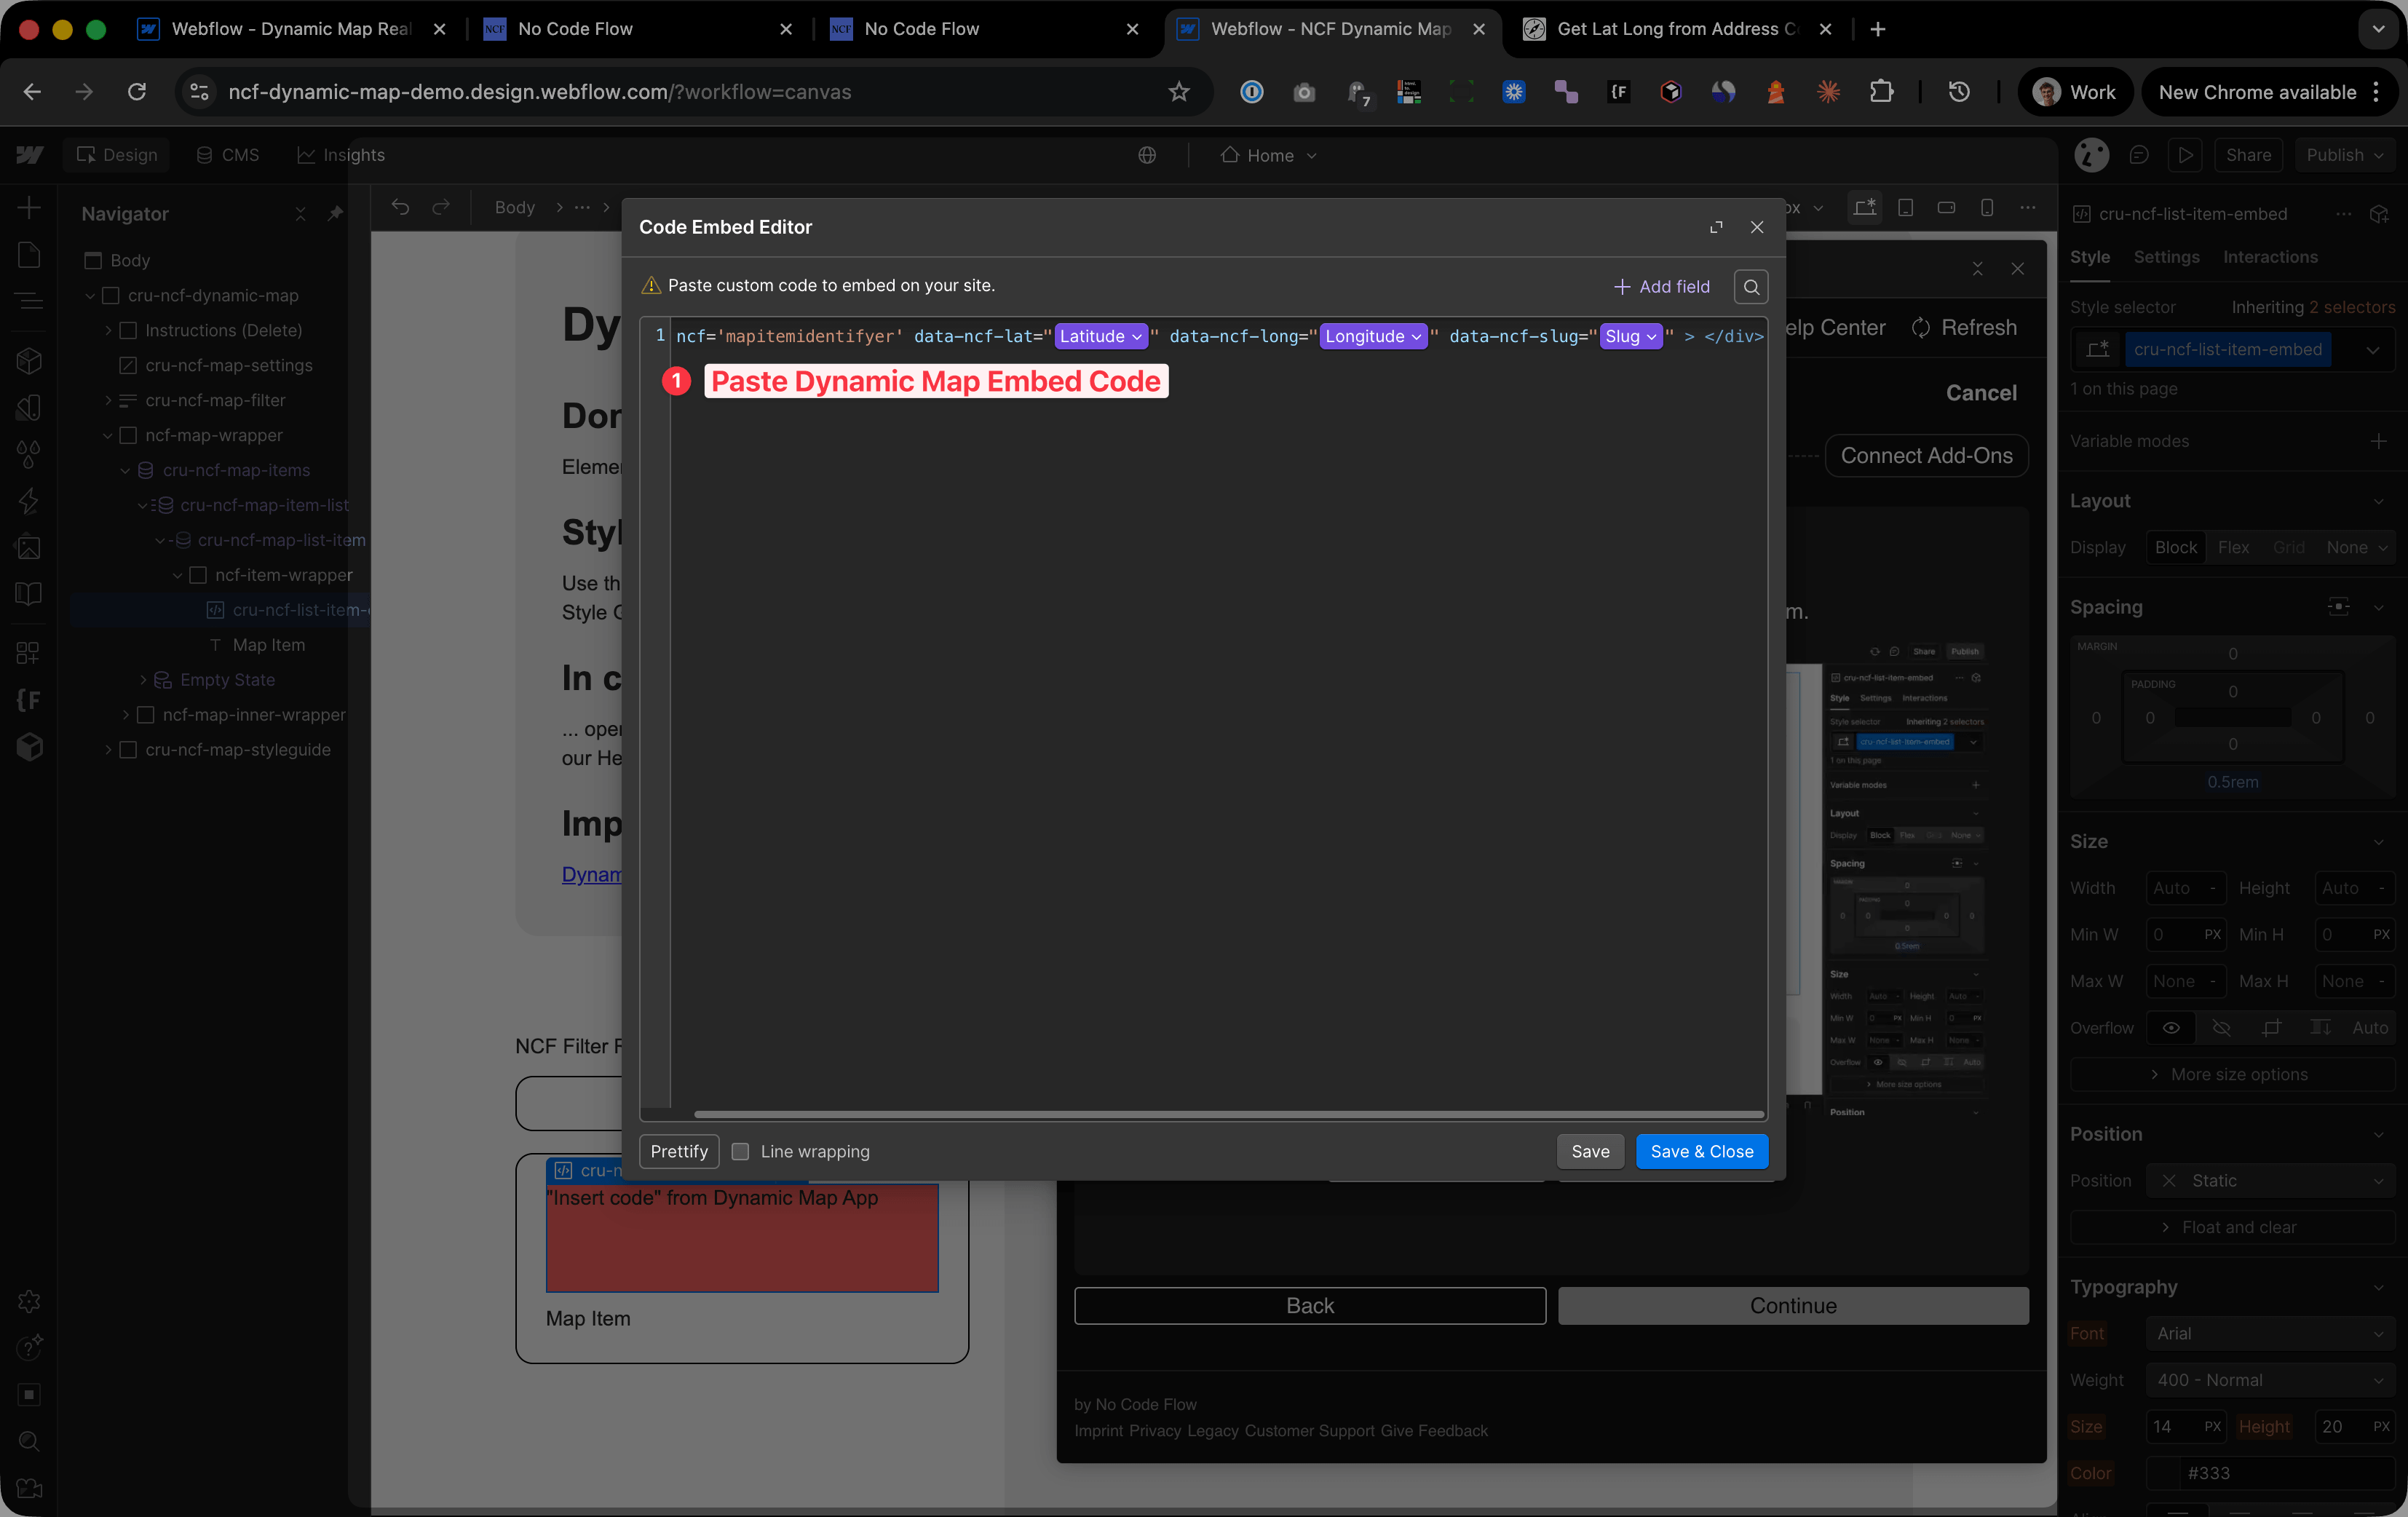Click the cru-ncf-list-item-embed style selector
Screen dimensions: 2408x1517
coord(2227,350)
